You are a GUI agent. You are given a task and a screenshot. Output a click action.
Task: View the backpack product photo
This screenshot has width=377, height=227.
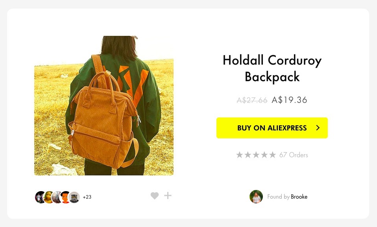pyautogui.click(x=104, y=106)
